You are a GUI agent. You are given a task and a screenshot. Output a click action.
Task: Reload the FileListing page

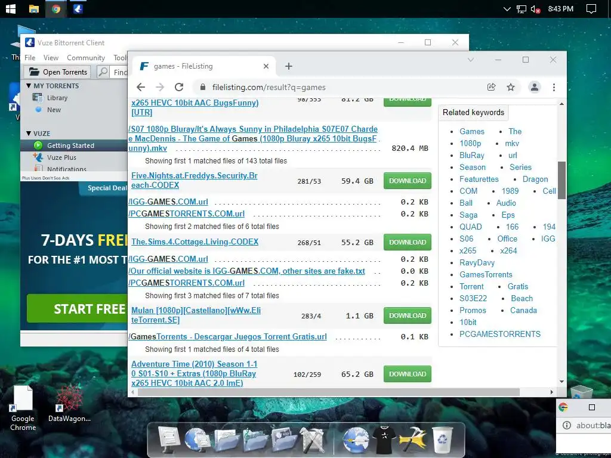(x=179, y=87)
